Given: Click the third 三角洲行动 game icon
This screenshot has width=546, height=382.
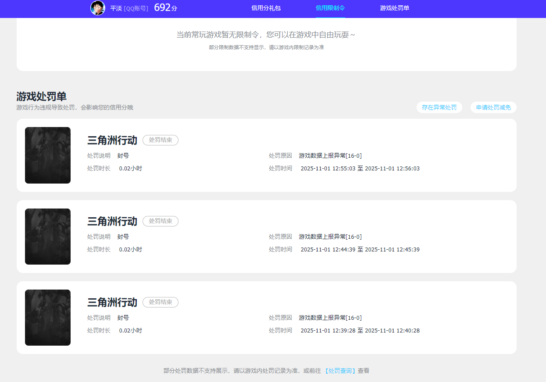Looking at the screenshot, I should coord(47,317).
